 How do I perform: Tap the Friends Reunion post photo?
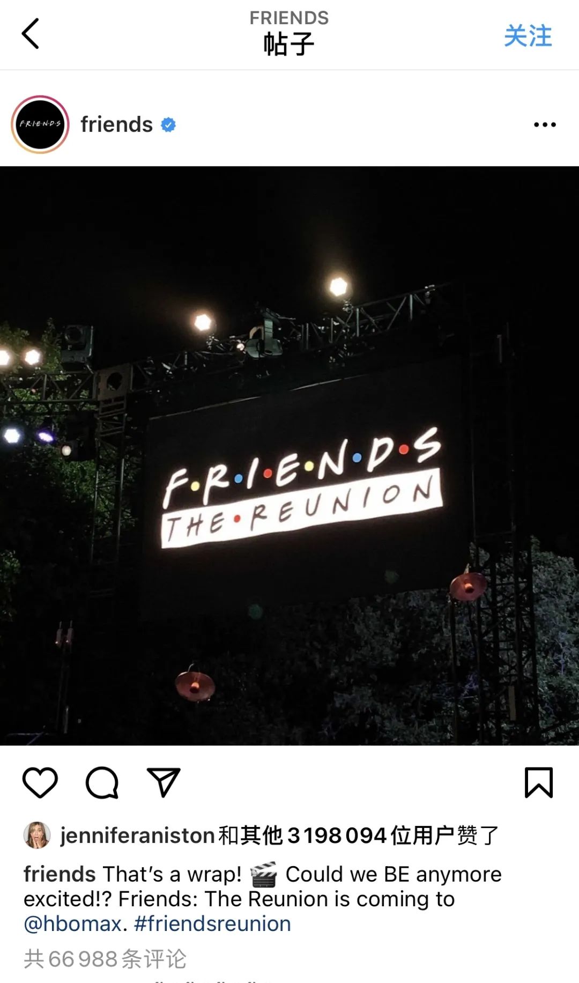(x=289, y=456)
